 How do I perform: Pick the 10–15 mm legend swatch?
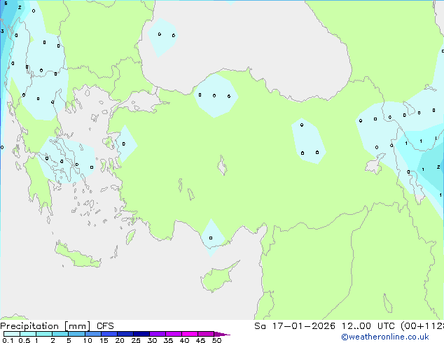pyautogui.click(x=93, y=334)
